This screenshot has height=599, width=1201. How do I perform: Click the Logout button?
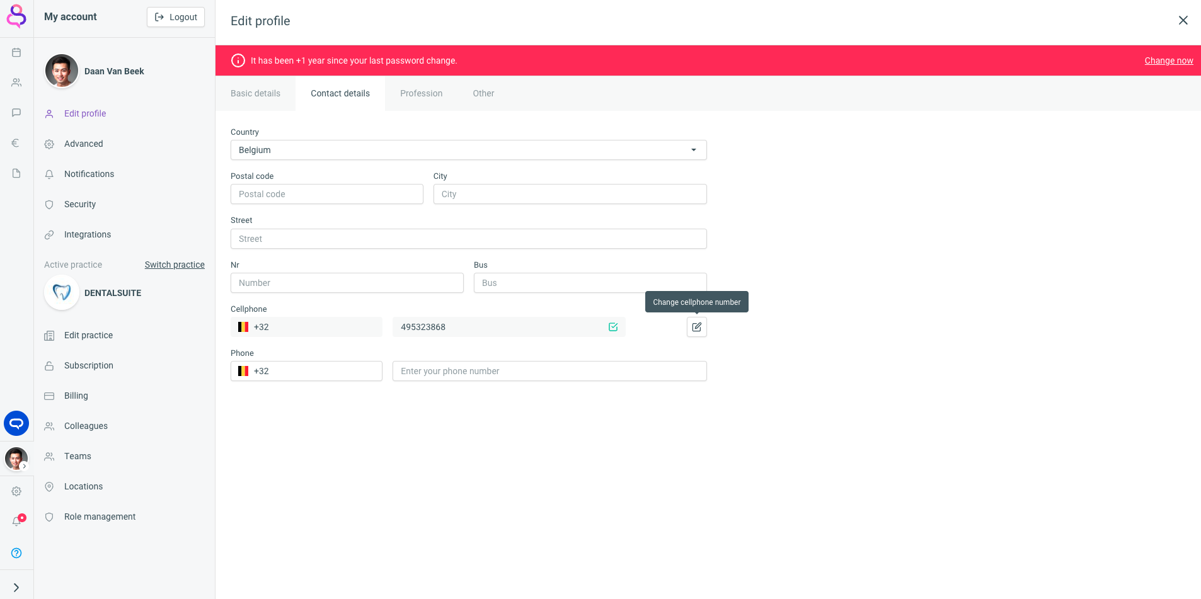coord(176,17)
